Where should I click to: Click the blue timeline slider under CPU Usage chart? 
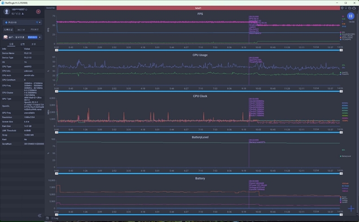pyautogui.click(x=197, y=91)
